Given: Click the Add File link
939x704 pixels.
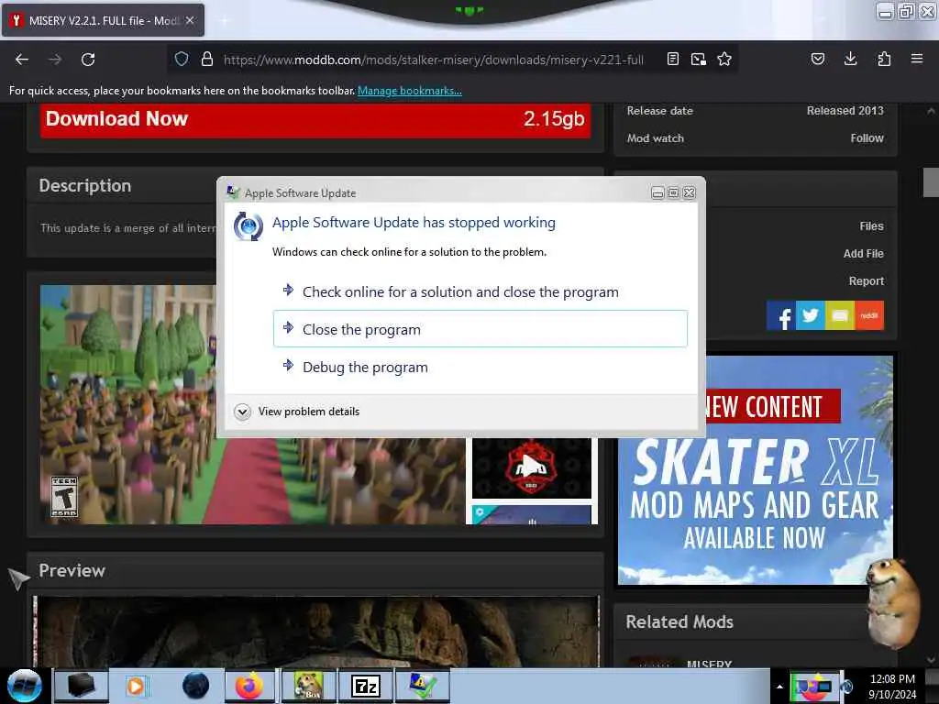Looking at the screenshot, I should [863, 254].
